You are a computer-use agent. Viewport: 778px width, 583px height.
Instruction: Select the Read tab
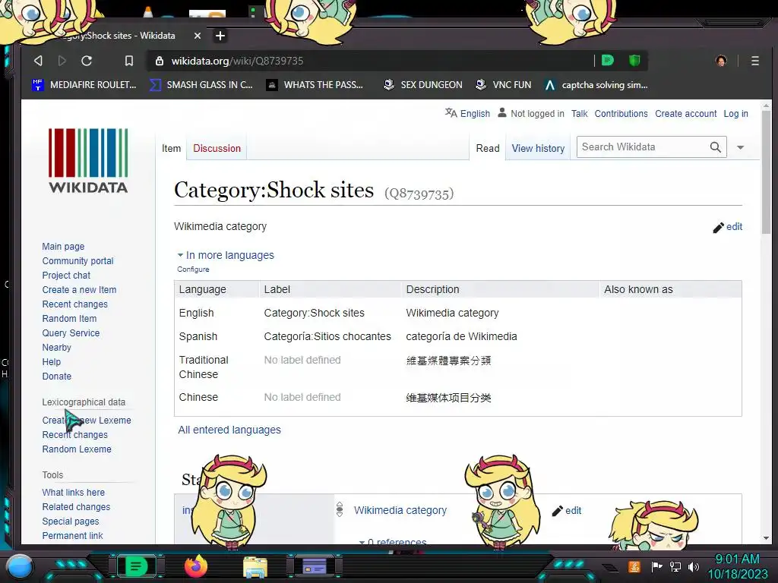pyautogui.click(x=488, y=148)
